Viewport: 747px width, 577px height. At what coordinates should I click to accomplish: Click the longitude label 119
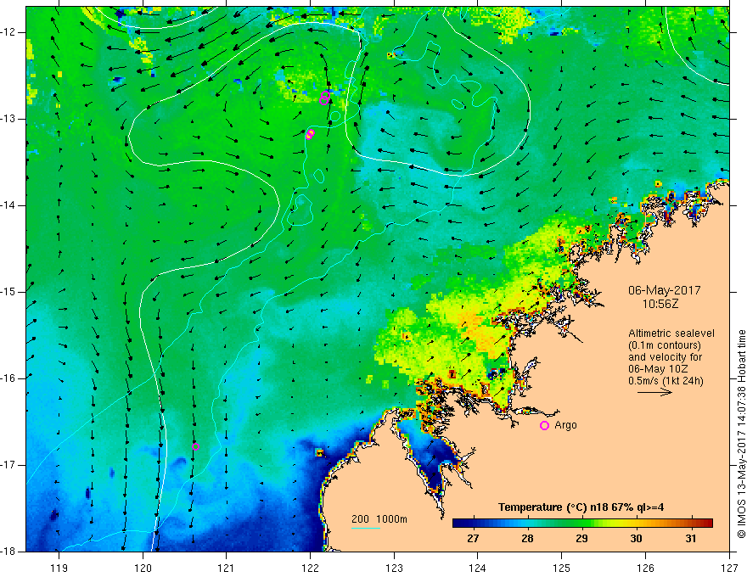(59, 568)
